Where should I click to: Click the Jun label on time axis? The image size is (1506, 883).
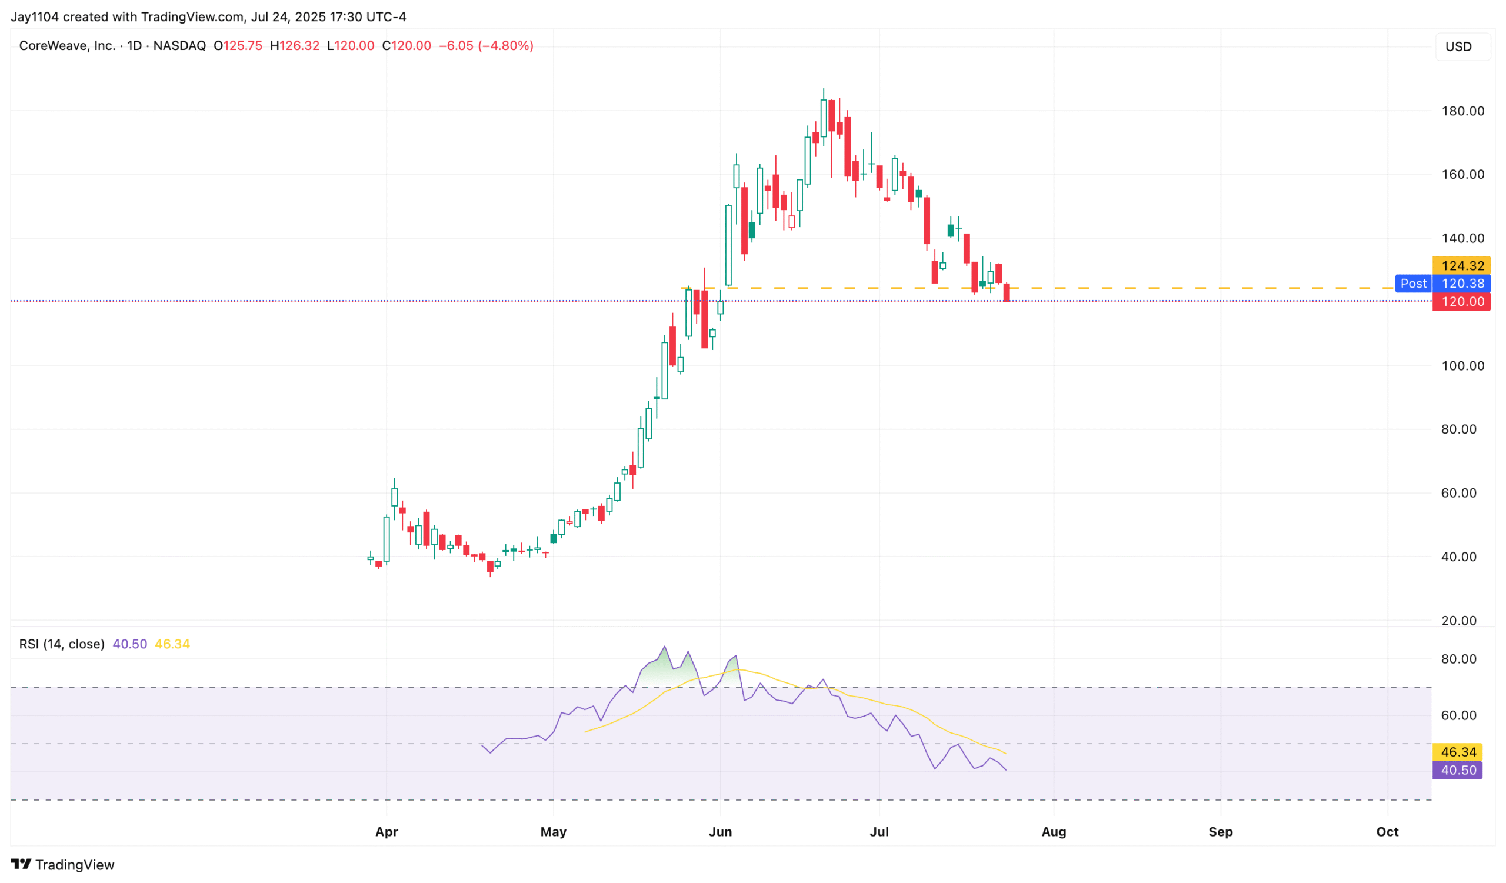[x=720, y=832]
